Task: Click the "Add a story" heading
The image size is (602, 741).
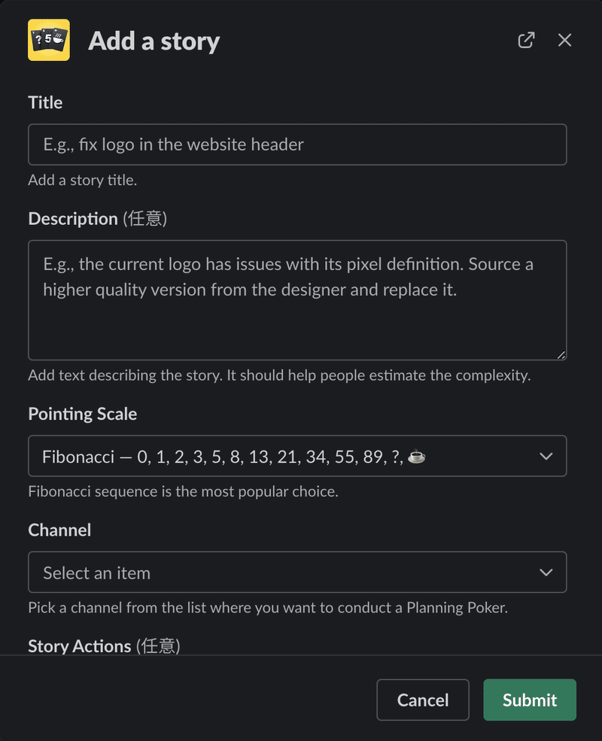Action: pyautogui.click(x=154, y=41)
